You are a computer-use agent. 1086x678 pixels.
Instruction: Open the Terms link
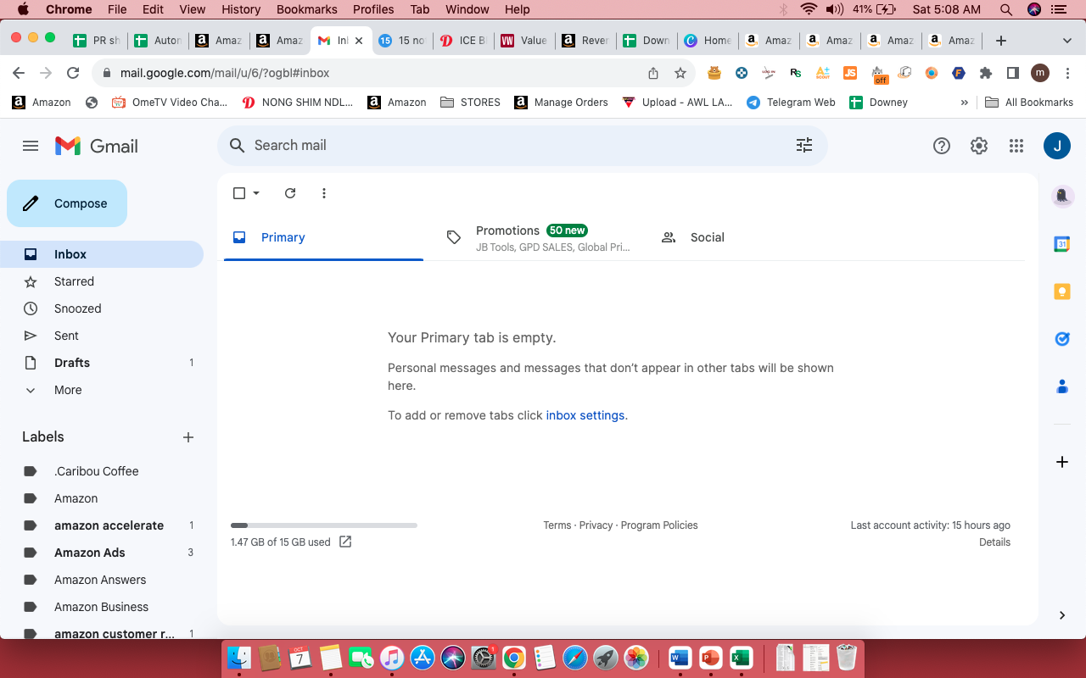557,525
